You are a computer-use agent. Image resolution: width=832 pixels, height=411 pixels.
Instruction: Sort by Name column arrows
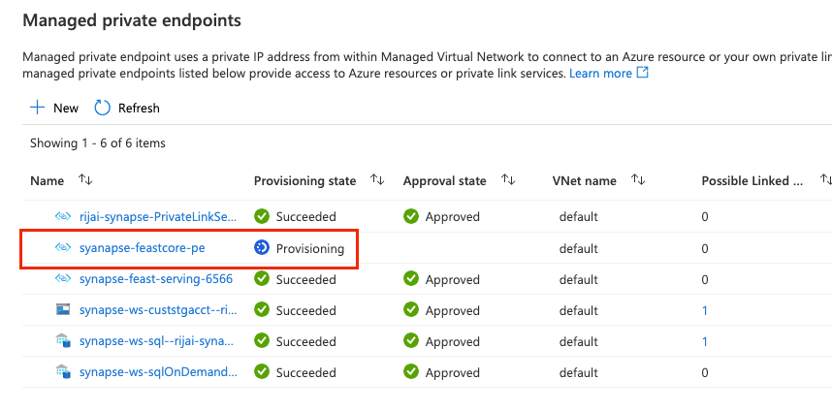pyautogui.click(x=85, y=180)
